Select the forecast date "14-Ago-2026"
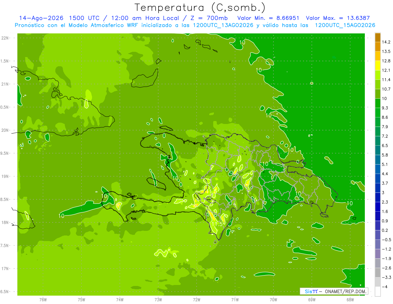 click(x=41, y=18)
